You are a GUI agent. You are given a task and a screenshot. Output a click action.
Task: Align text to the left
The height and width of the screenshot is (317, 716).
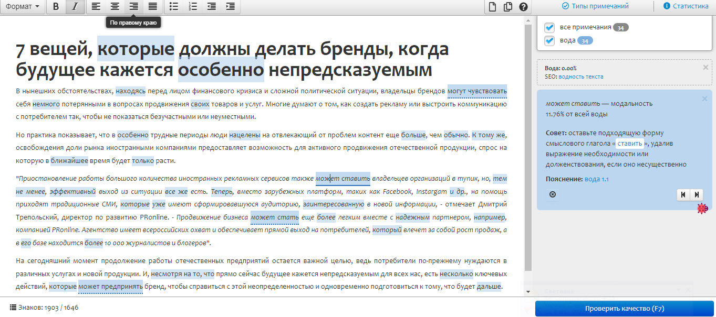point(96,7)
